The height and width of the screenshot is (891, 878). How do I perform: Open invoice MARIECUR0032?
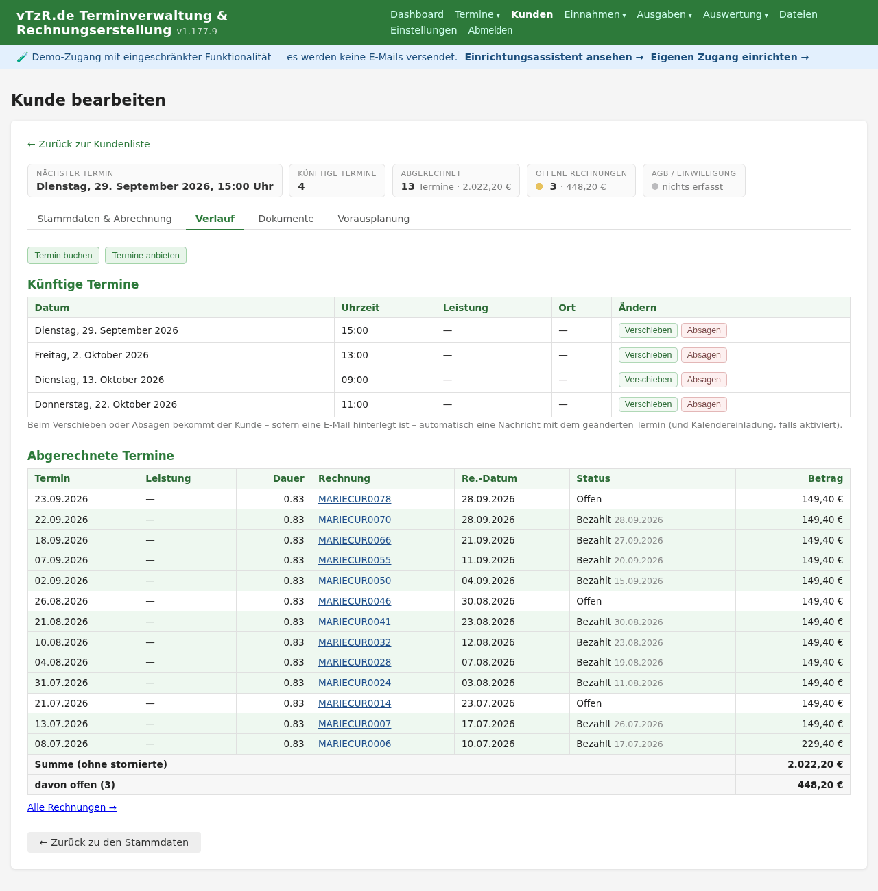click(355, 642)
